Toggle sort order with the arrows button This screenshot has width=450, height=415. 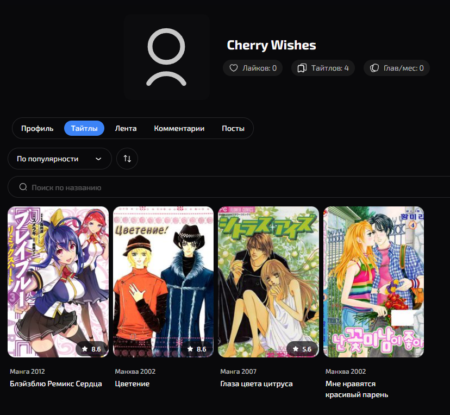(127, 159)
